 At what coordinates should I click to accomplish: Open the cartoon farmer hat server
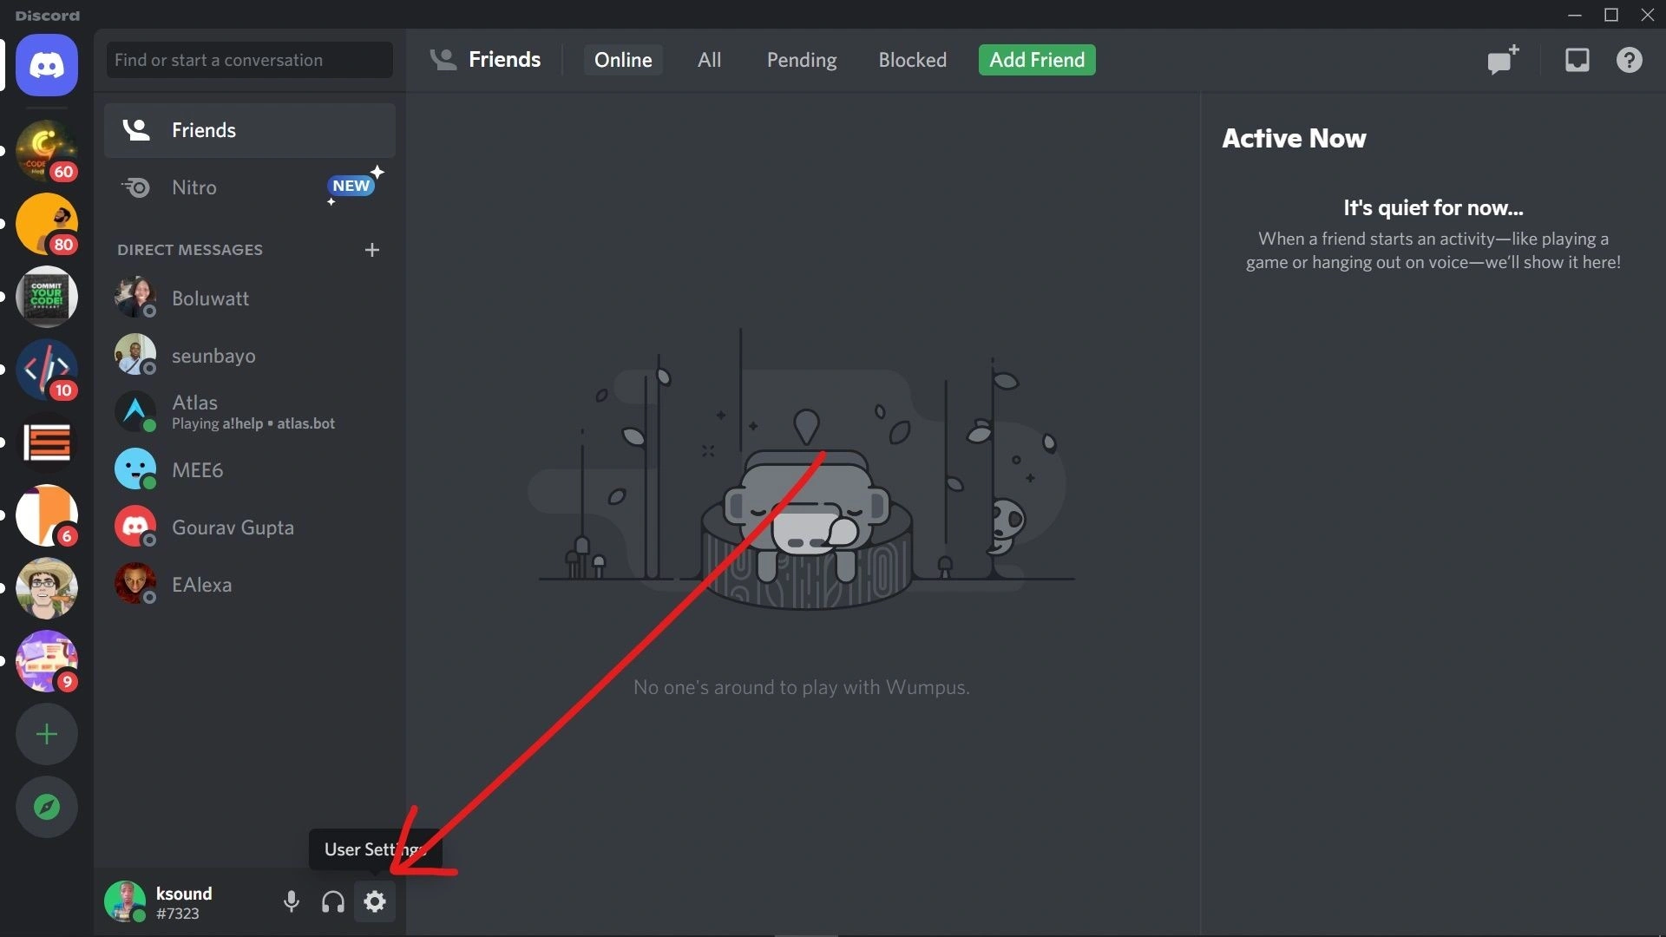47,588
